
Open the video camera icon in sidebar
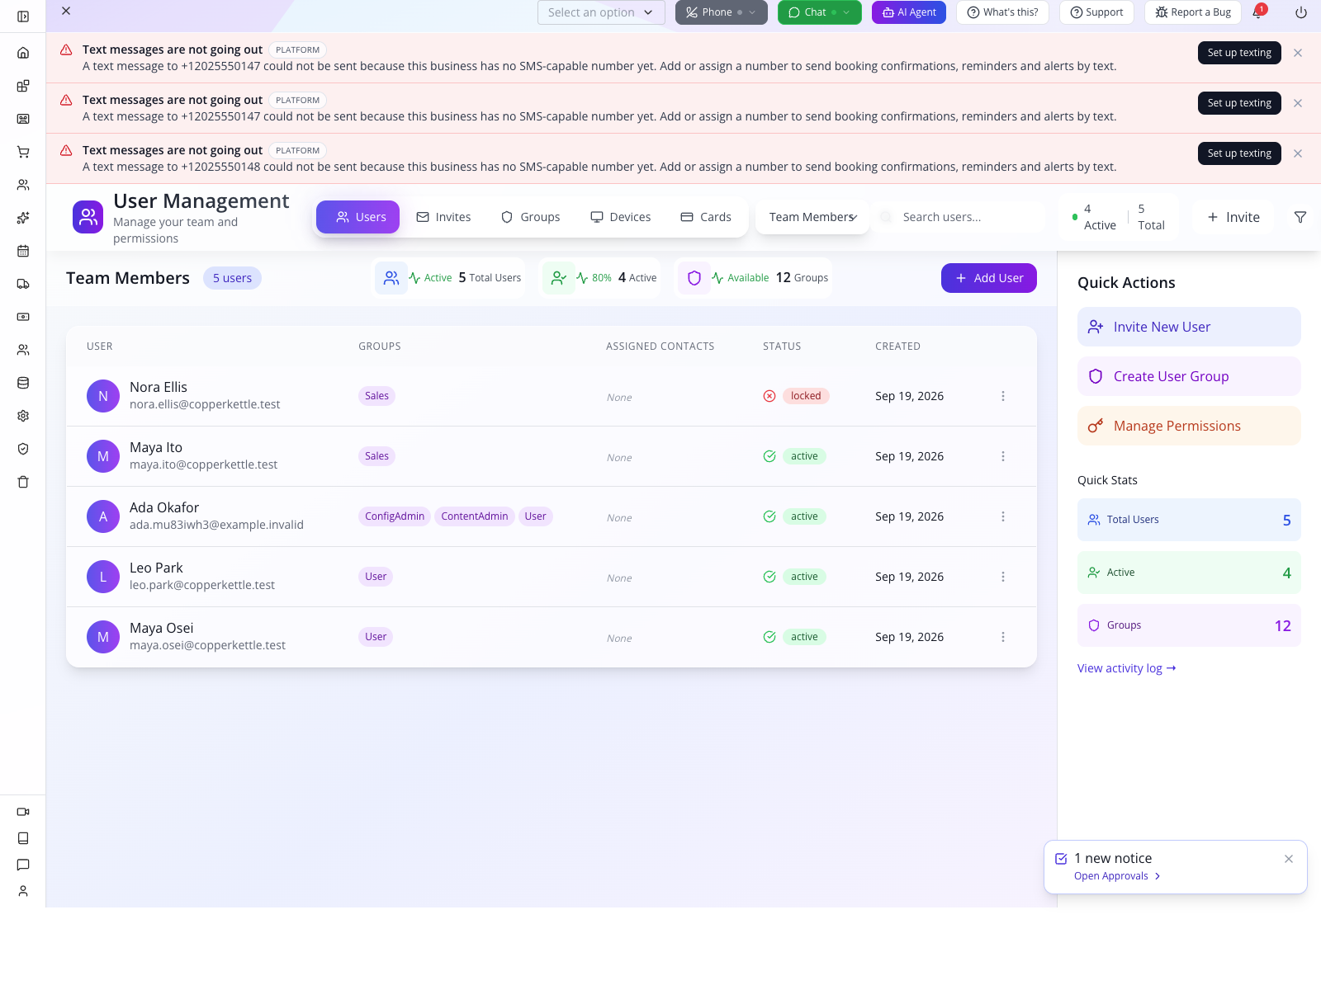tap(23, 812)
